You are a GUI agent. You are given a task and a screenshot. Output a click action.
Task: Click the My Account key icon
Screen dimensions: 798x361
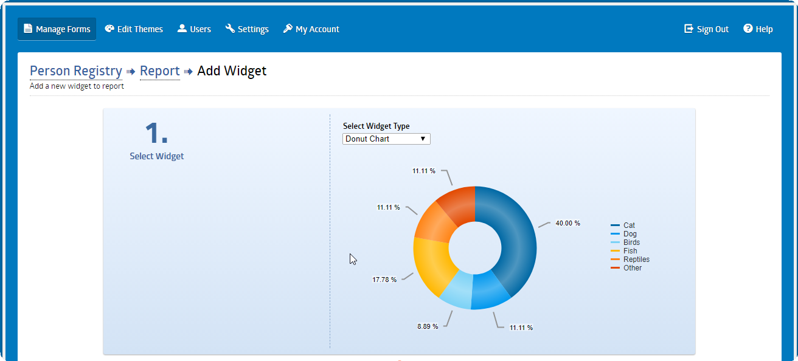288,29
